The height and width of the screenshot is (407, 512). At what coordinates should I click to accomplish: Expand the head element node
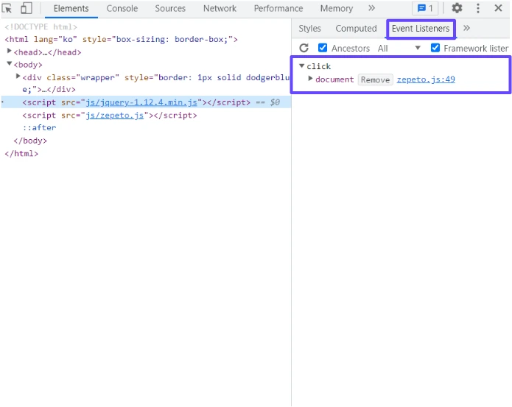(x=10, y=52)
